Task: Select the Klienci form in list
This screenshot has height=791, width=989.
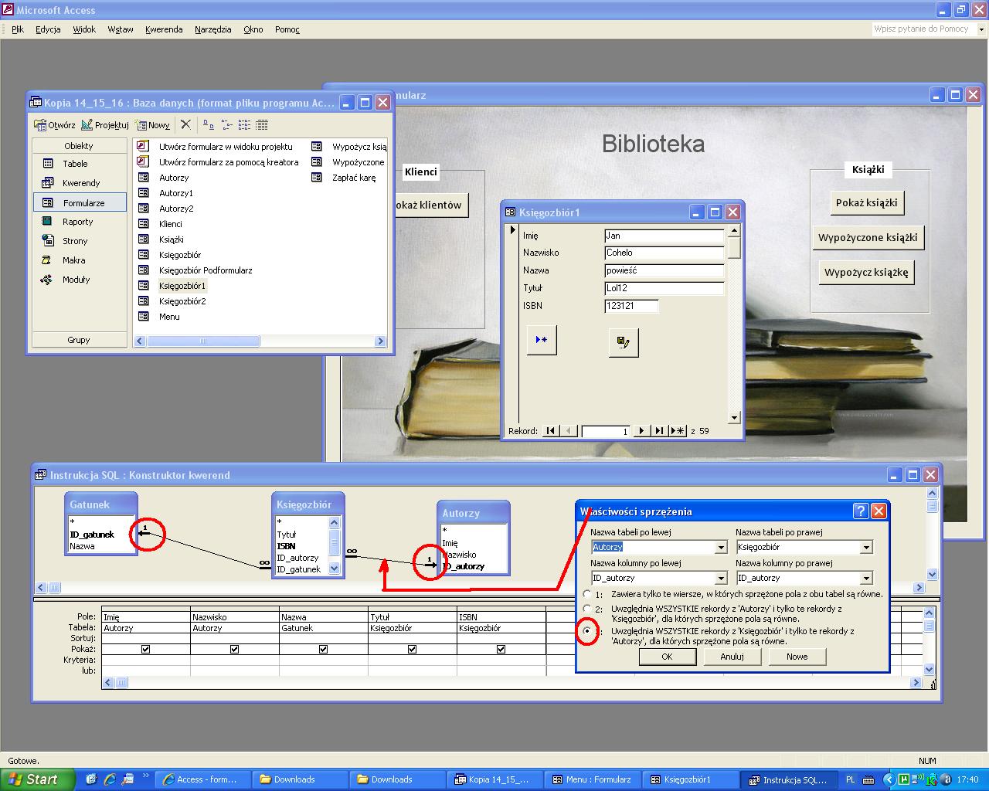Action: tap(171, 224)
